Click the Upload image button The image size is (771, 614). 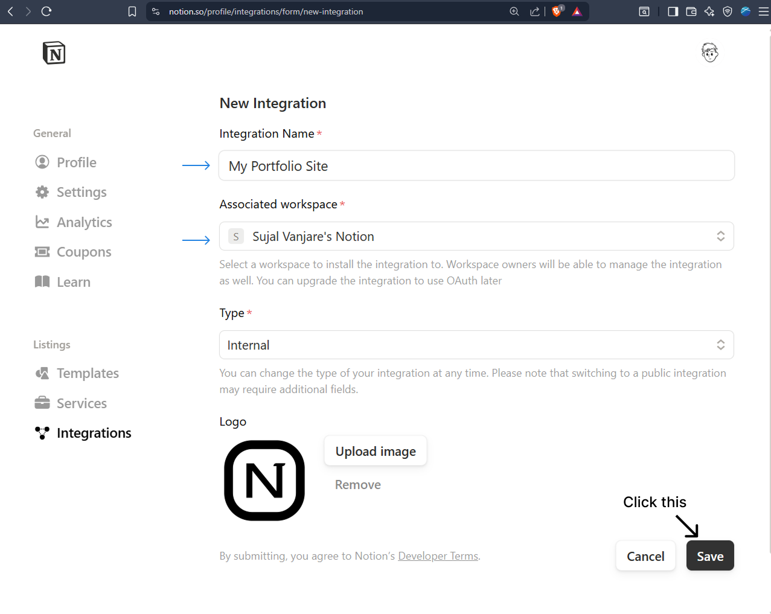click(x=376, y=451)
